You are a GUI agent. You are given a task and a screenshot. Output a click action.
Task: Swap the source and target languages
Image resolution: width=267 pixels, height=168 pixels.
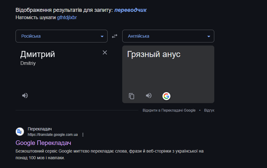click(115, 36)
